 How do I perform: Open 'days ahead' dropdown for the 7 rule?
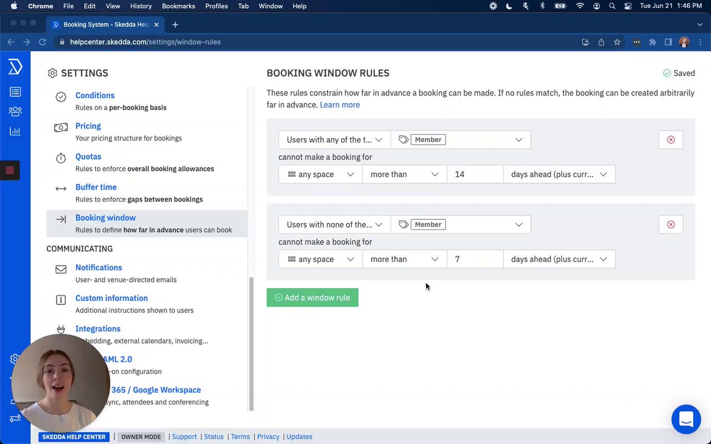559,259
